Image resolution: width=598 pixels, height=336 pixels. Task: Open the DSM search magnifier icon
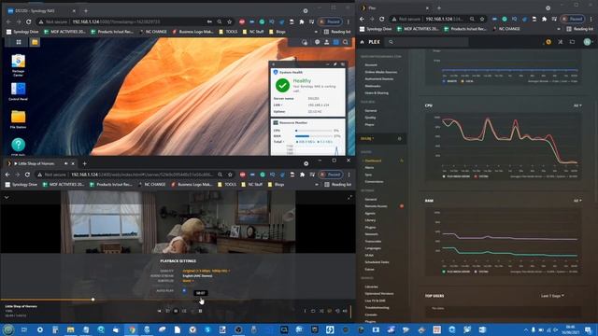pyautogui.click(x=345, y=42)
